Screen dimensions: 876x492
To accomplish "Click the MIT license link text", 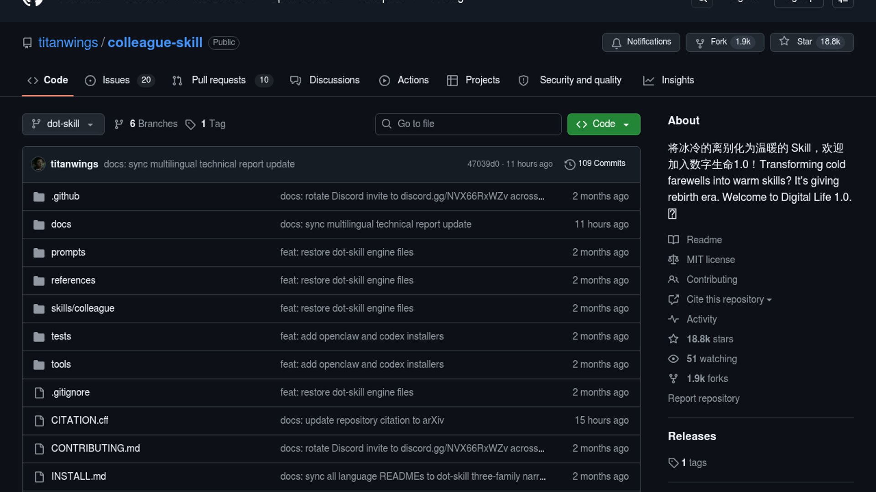I will coord(711,260).
